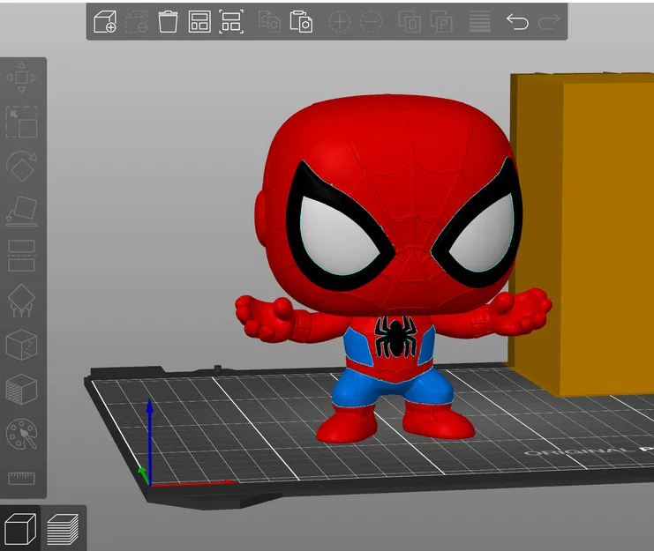
Task: Click the Paste clipboard icon
Action: [x=301, y=22]
